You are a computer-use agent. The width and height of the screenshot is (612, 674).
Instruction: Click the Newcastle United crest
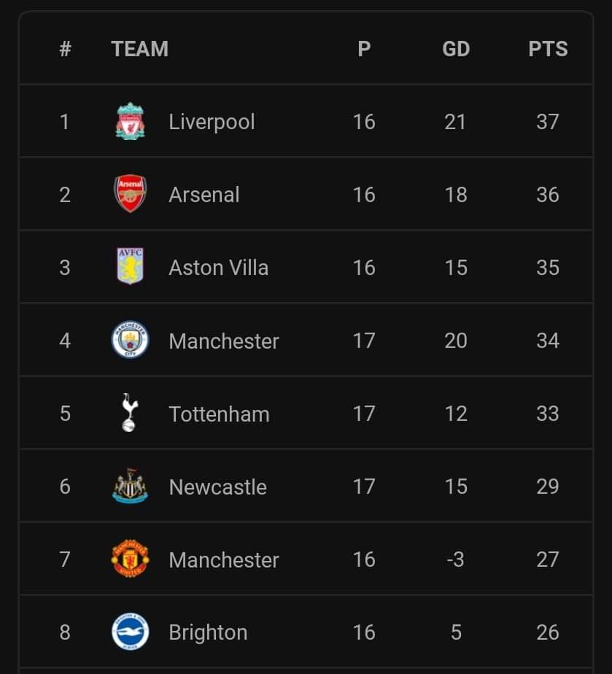click(x=131, y=486)
